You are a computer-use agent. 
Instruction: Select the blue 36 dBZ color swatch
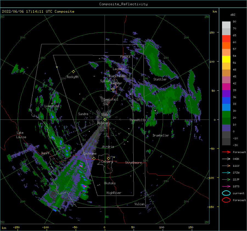(x=226, y=101)
